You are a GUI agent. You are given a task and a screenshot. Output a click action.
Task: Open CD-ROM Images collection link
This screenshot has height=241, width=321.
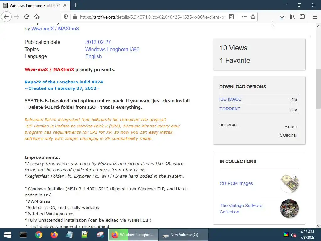236,183
